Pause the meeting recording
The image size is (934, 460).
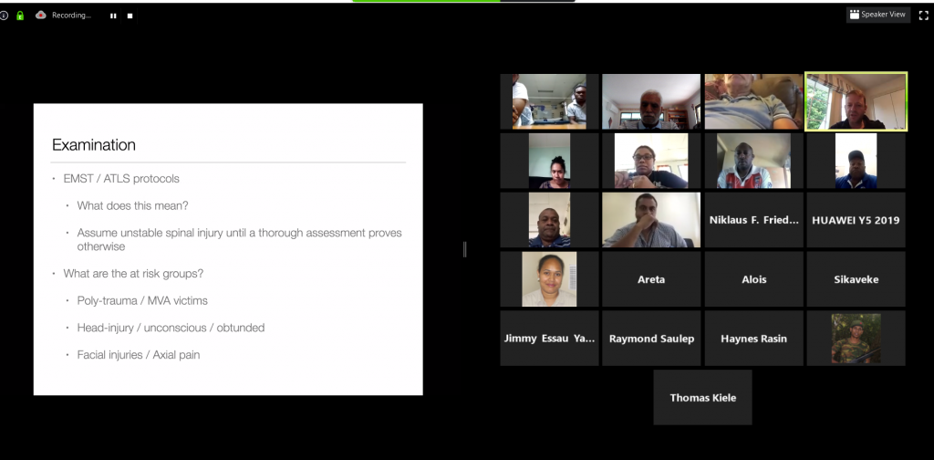click(x=113, y=16)
